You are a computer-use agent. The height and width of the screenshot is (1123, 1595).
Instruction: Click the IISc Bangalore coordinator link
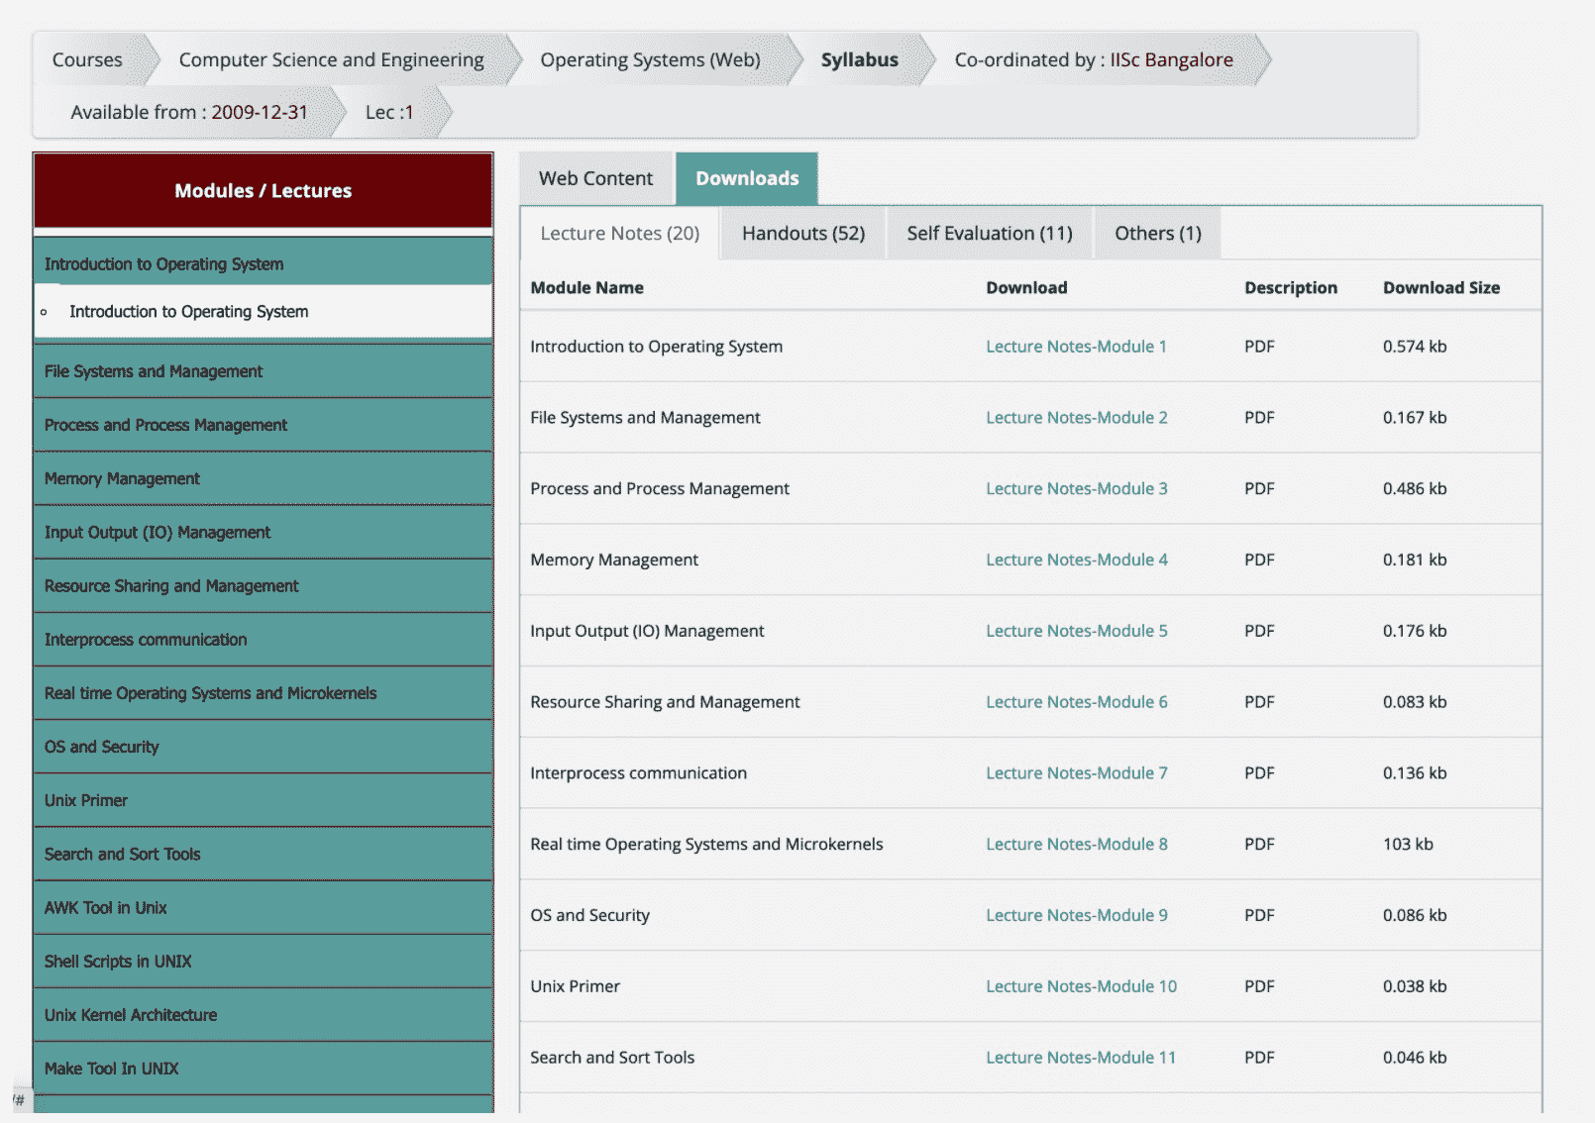click(x=1171, y=59)
